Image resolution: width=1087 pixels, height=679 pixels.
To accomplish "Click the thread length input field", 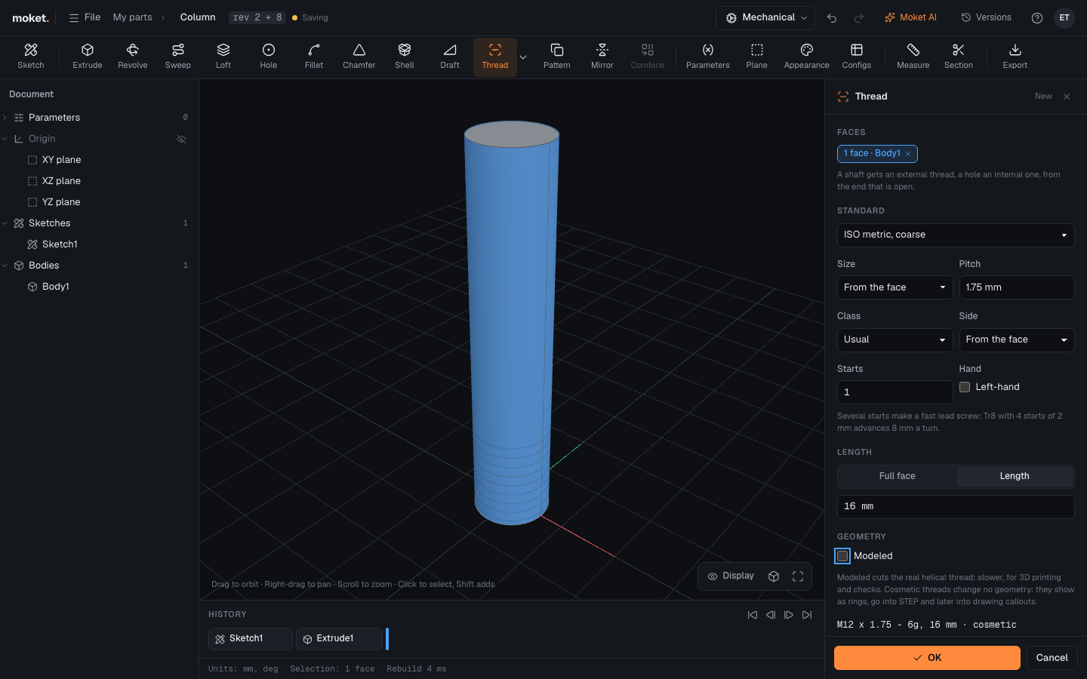I will (x=956, y=507).
